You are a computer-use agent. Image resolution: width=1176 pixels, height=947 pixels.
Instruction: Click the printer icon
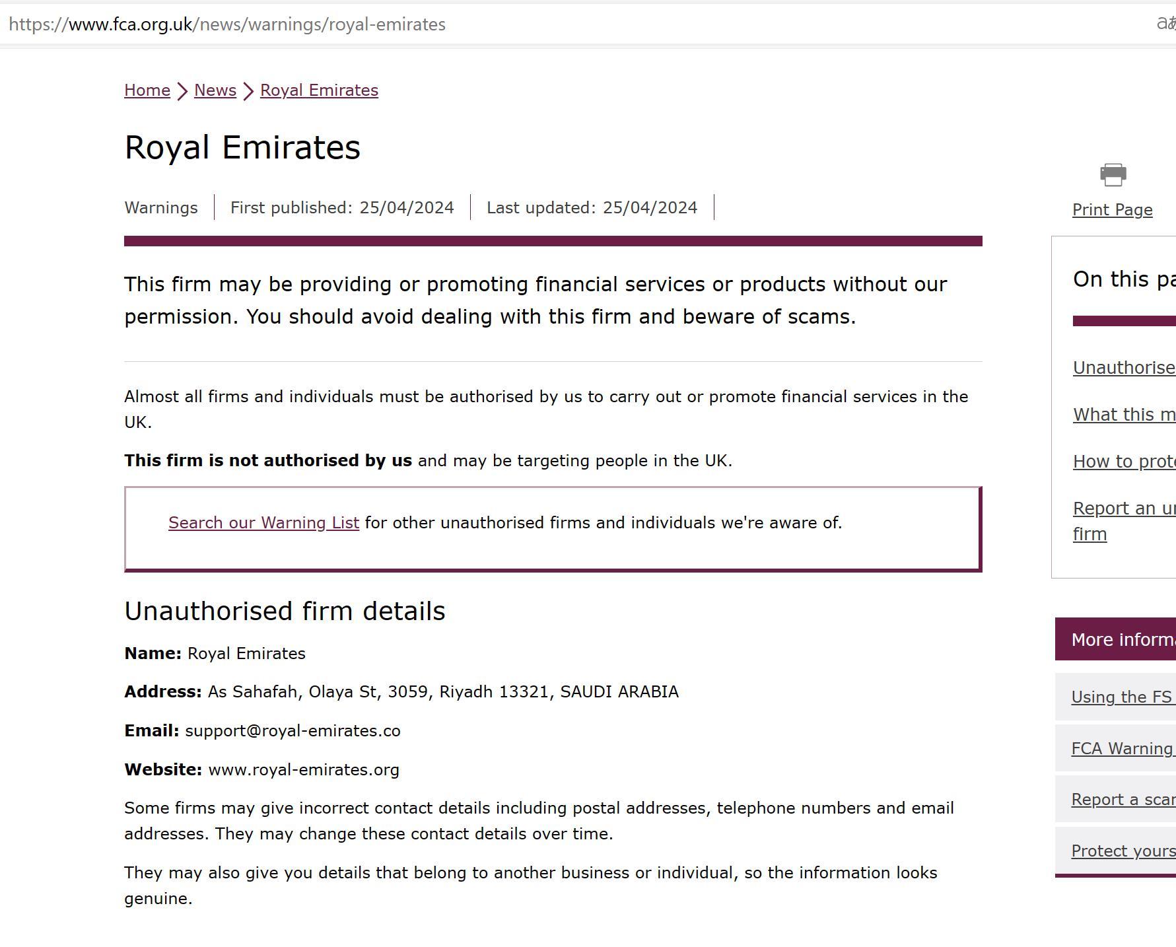click(1113, 175)
